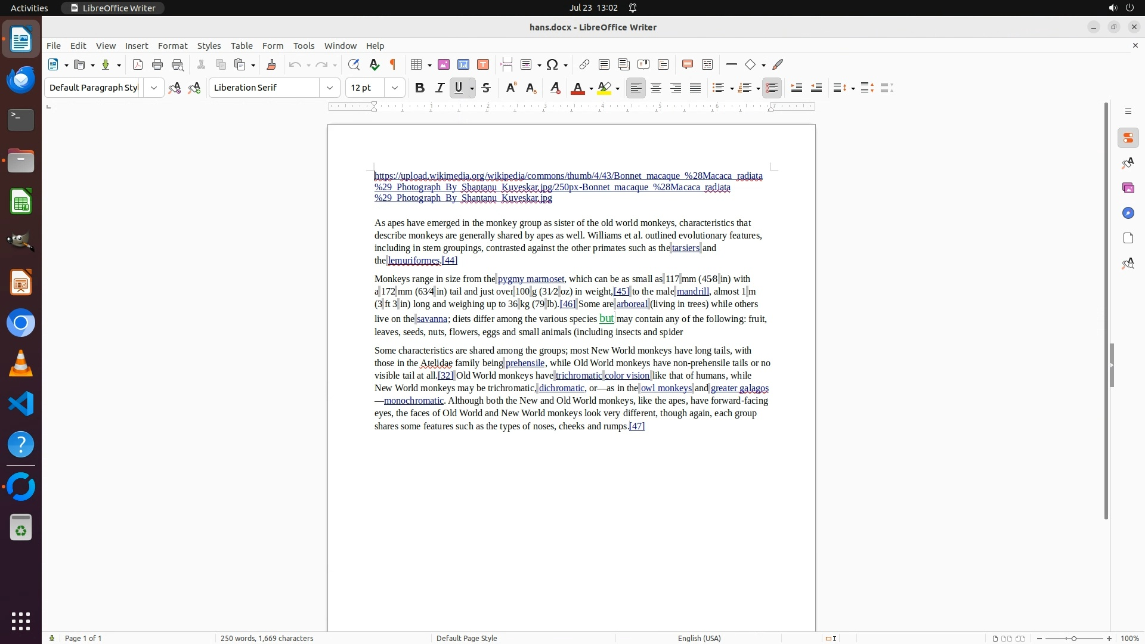Insert hyperlink toolbar icon
This screenshot has width=1145, height=644.
(x=584, y=65)
